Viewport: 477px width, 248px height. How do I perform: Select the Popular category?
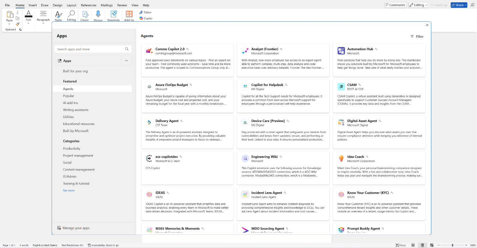tap(69, 96)
